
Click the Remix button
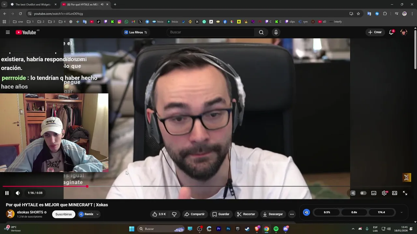86,214
